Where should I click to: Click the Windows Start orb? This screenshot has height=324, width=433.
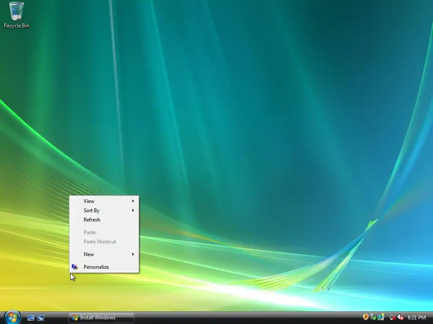[x=12, y=317]
